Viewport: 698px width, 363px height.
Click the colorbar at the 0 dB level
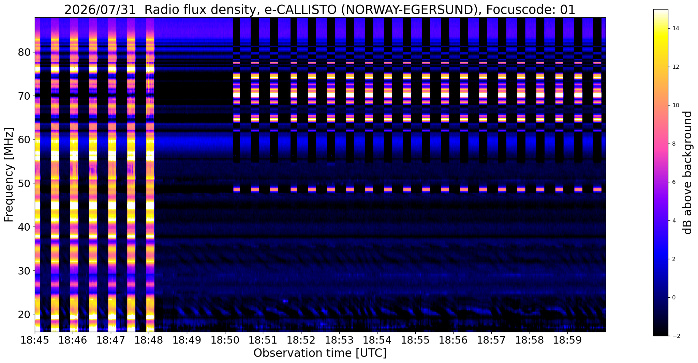click(x=660, y=297)
